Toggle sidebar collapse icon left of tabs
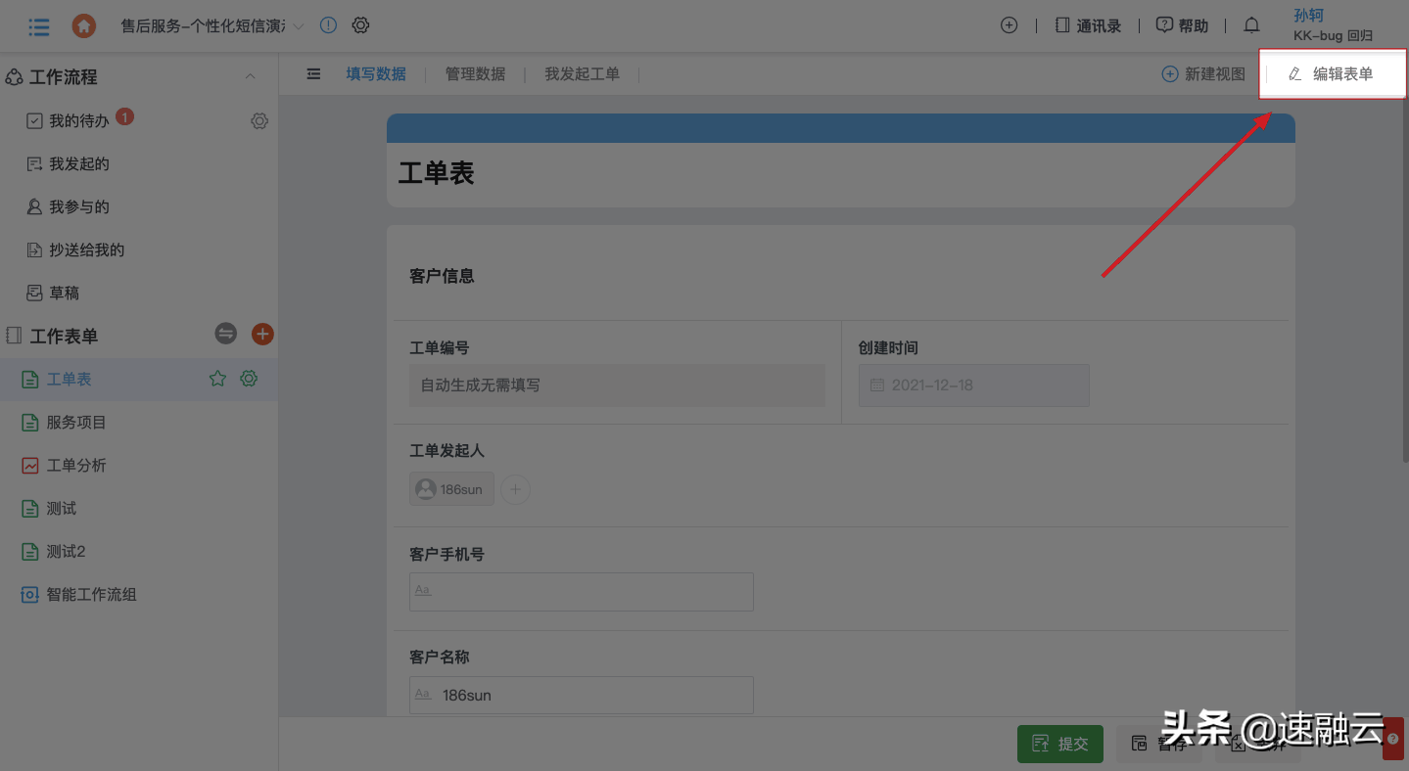The height and width of the screenshot is (771, 1409). 313,73
